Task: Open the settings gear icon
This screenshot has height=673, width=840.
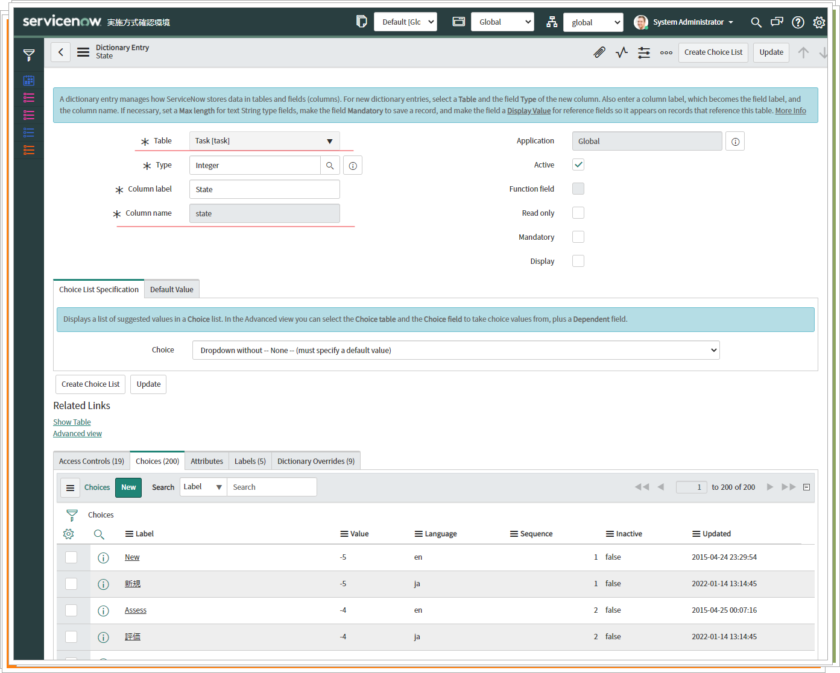Action: 819,22
